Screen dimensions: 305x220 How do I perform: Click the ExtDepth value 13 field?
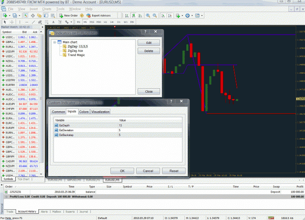(x=150, y=125)
